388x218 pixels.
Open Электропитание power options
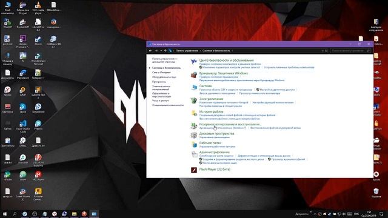pos(211,99)
